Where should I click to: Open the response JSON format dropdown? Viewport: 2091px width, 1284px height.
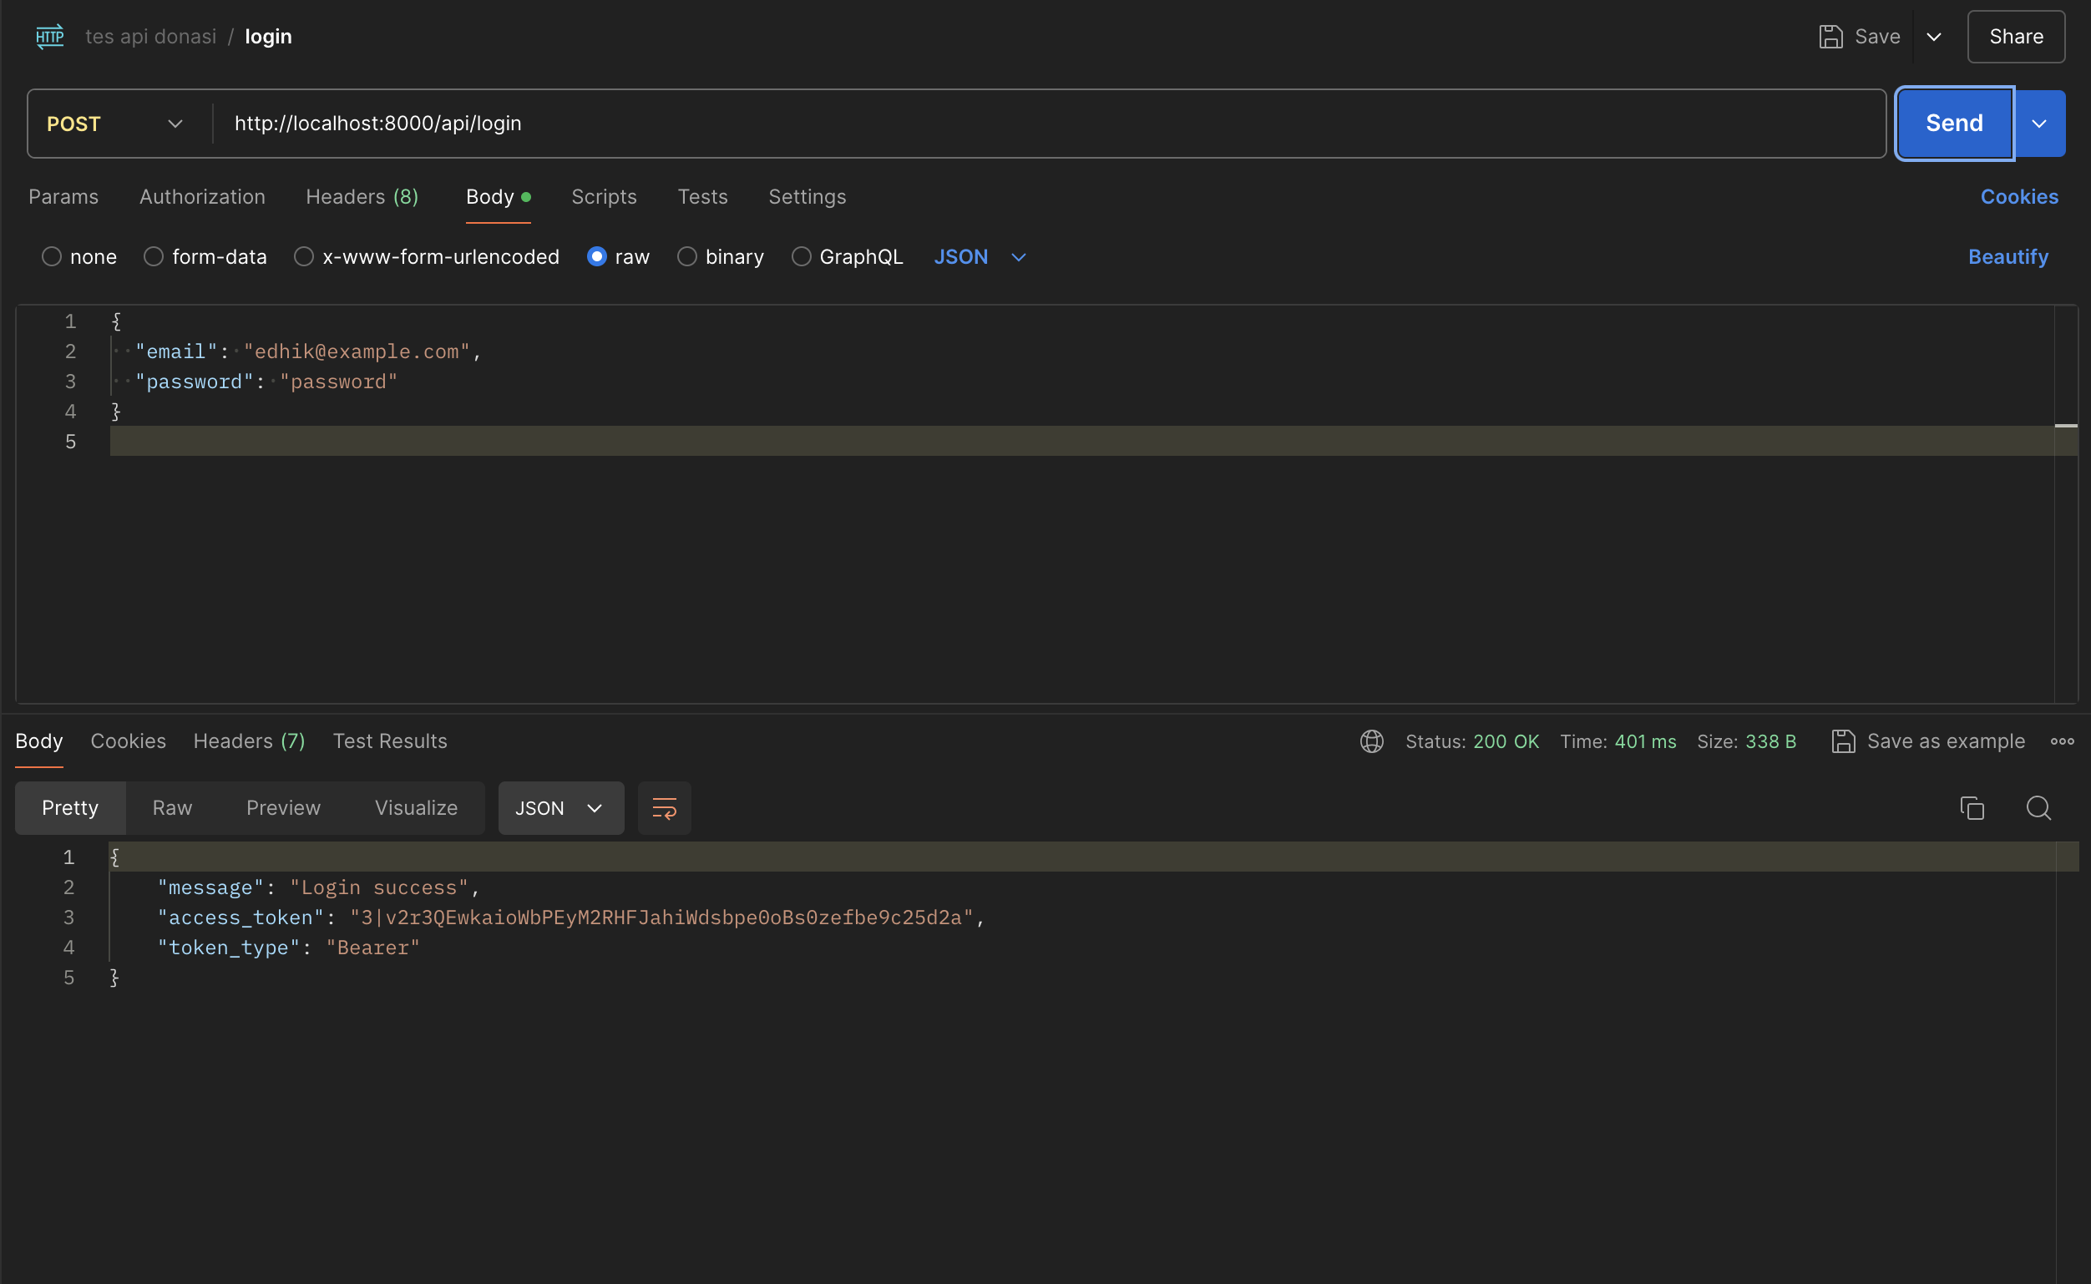point(560,807)
